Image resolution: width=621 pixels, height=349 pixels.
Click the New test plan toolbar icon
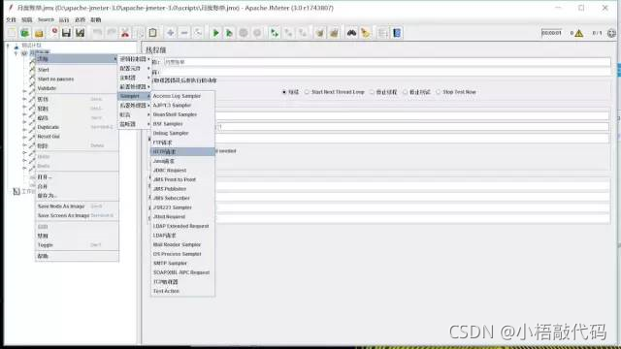coord(12,33)
